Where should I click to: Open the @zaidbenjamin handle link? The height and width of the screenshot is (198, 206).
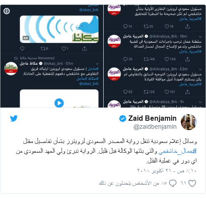click(155, 127)
